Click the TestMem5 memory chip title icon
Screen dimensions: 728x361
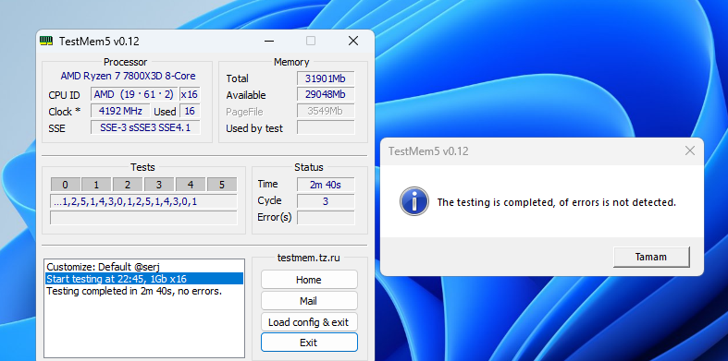point(46,41)
